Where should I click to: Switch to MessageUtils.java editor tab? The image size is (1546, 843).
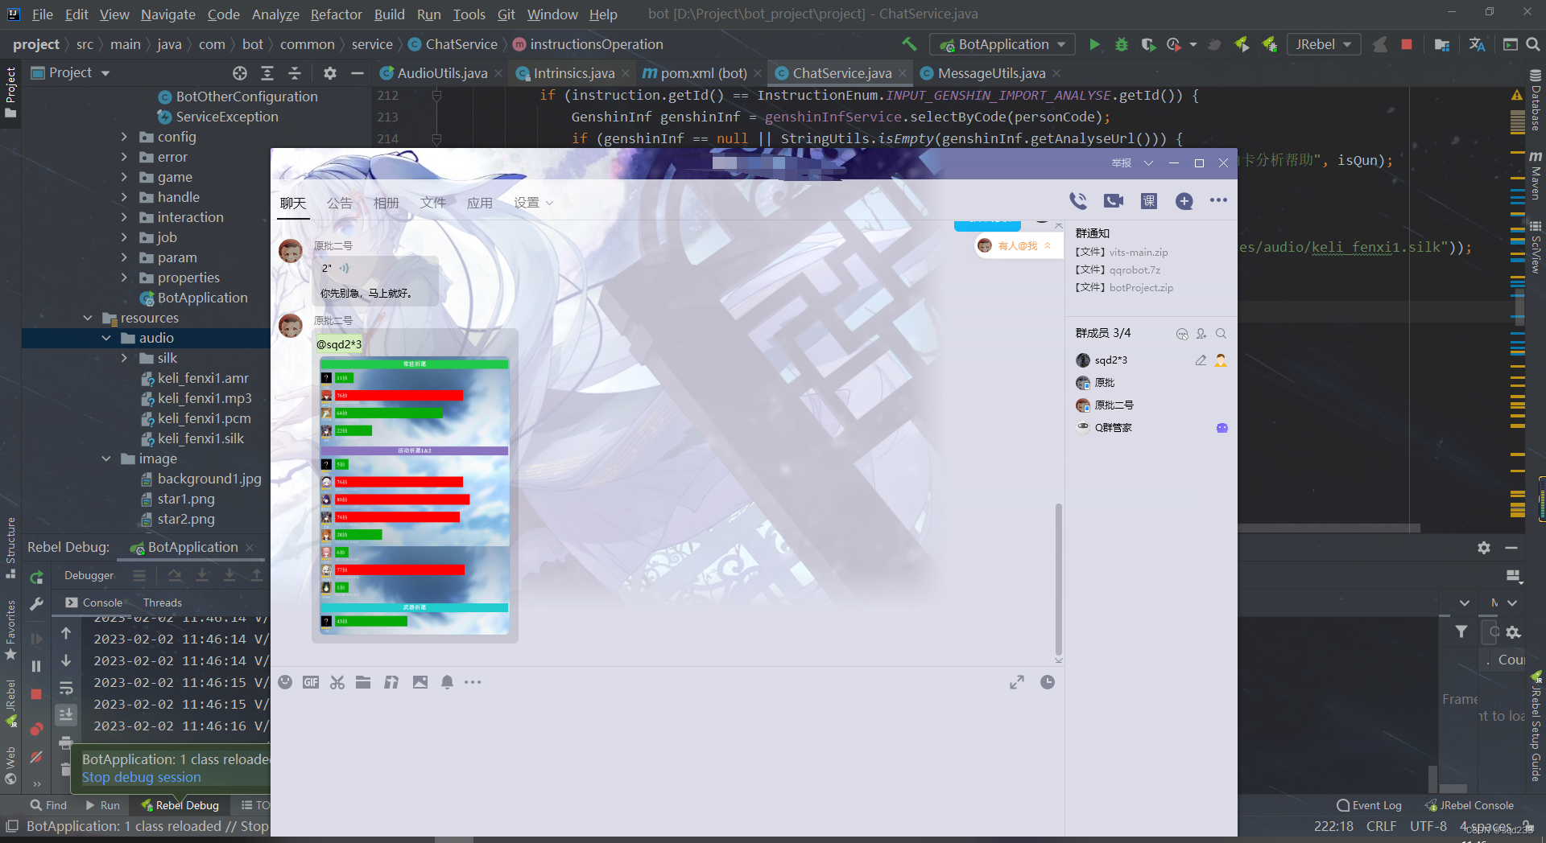click(991, 73)
